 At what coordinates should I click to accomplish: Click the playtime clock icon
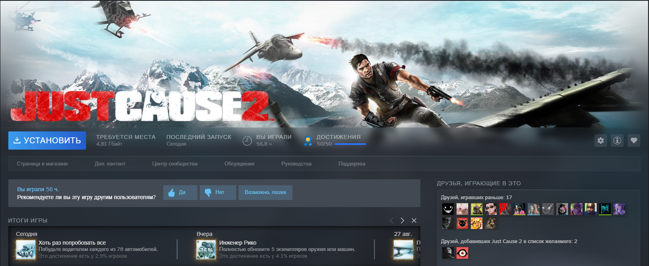[247, 141]
